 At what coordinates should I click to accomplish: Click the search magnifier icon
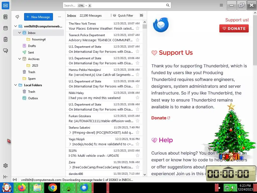point(168,6)
